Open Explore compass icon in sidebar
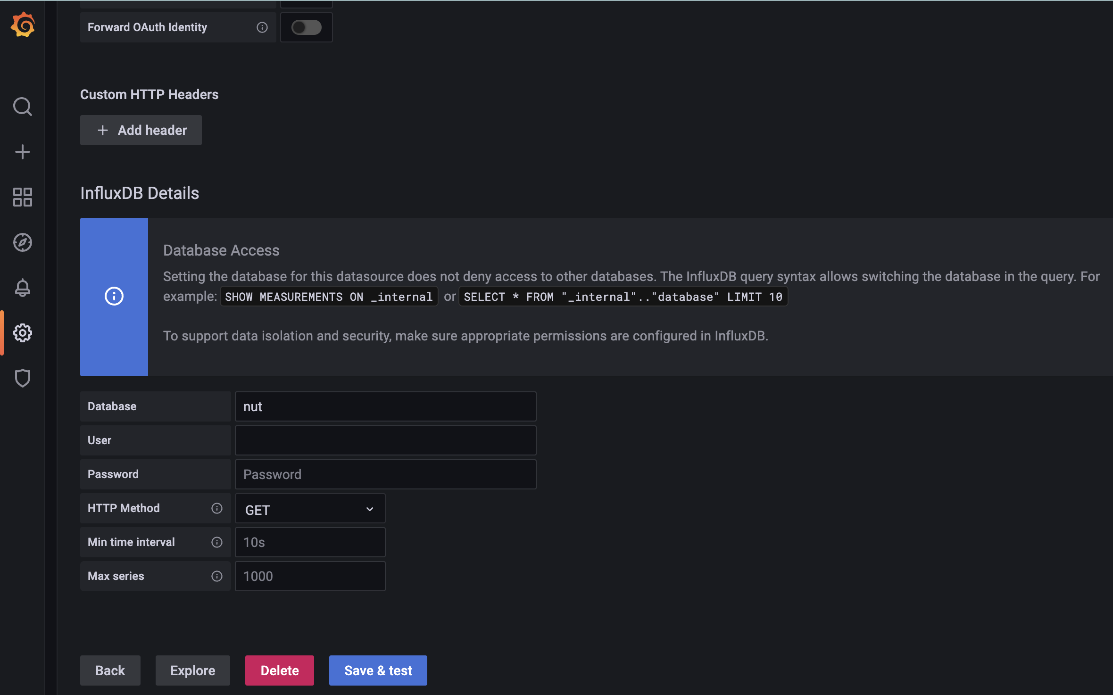This screenshot has height=695, width=1113. click(x=23, y=242)
